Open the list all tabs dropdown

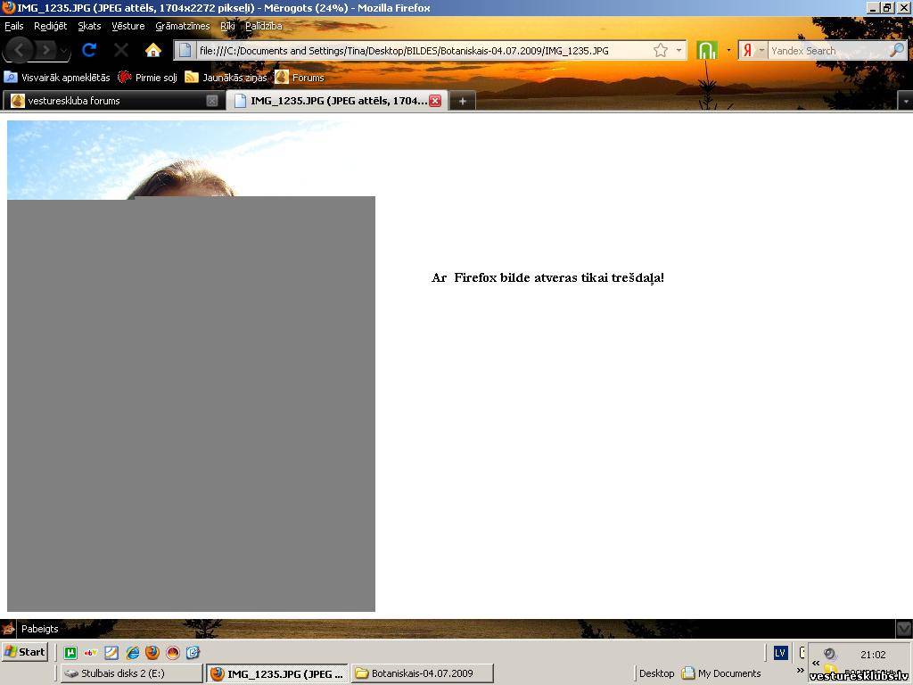pyautogui.click(x=906, y=102)
